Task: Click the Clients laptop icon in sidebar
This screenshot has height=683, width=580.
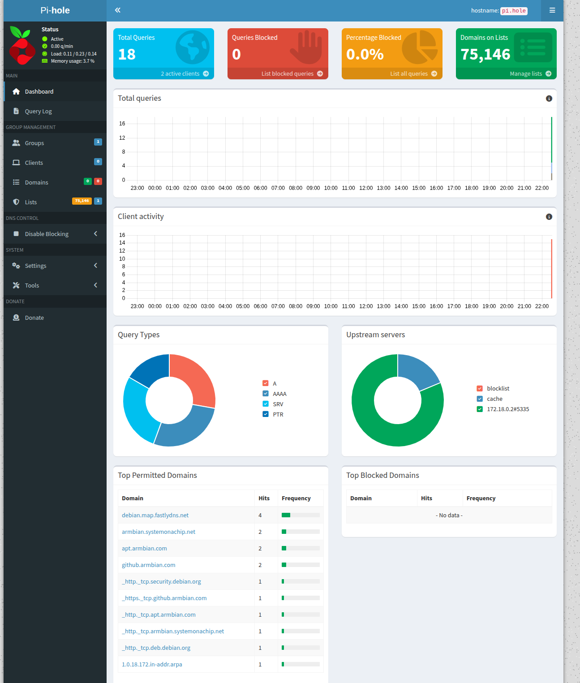Action: [16, 163]
